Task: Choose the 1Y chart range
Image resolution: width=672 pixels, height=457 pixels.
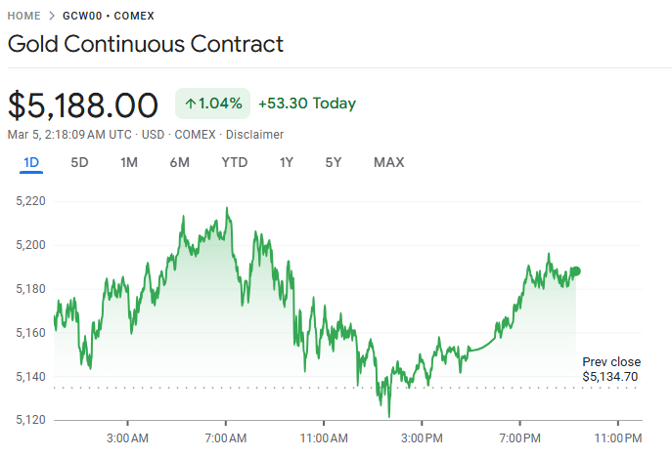Action: [x=287, y=162]
